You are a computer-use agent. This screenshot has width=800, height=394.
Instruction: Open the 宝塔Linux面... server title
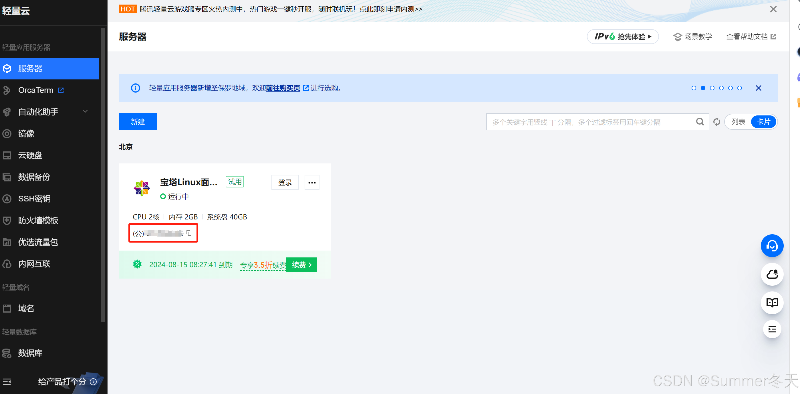click(x=189, y=182)
